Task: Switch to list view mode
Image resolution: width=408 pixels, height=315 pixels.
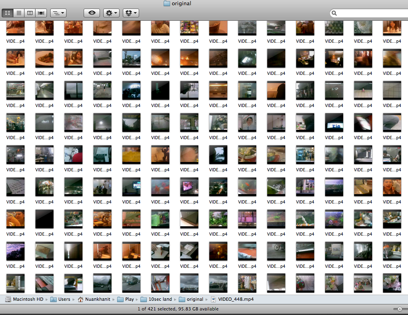Action: [x=19, y=13]
